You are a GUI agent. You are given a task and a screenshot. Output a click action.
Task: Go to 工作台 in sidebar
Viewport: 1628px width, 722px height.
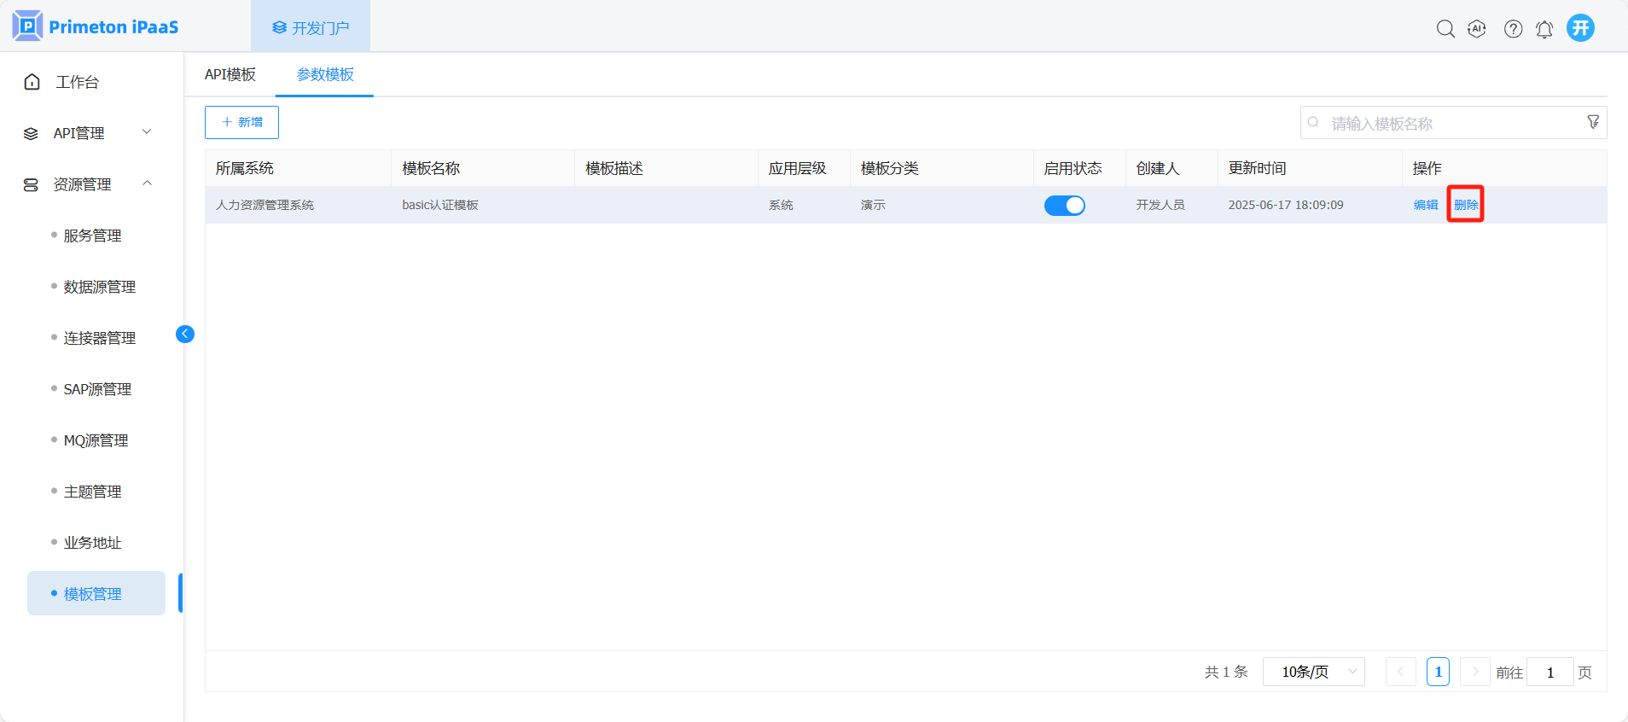pos(77,82)
